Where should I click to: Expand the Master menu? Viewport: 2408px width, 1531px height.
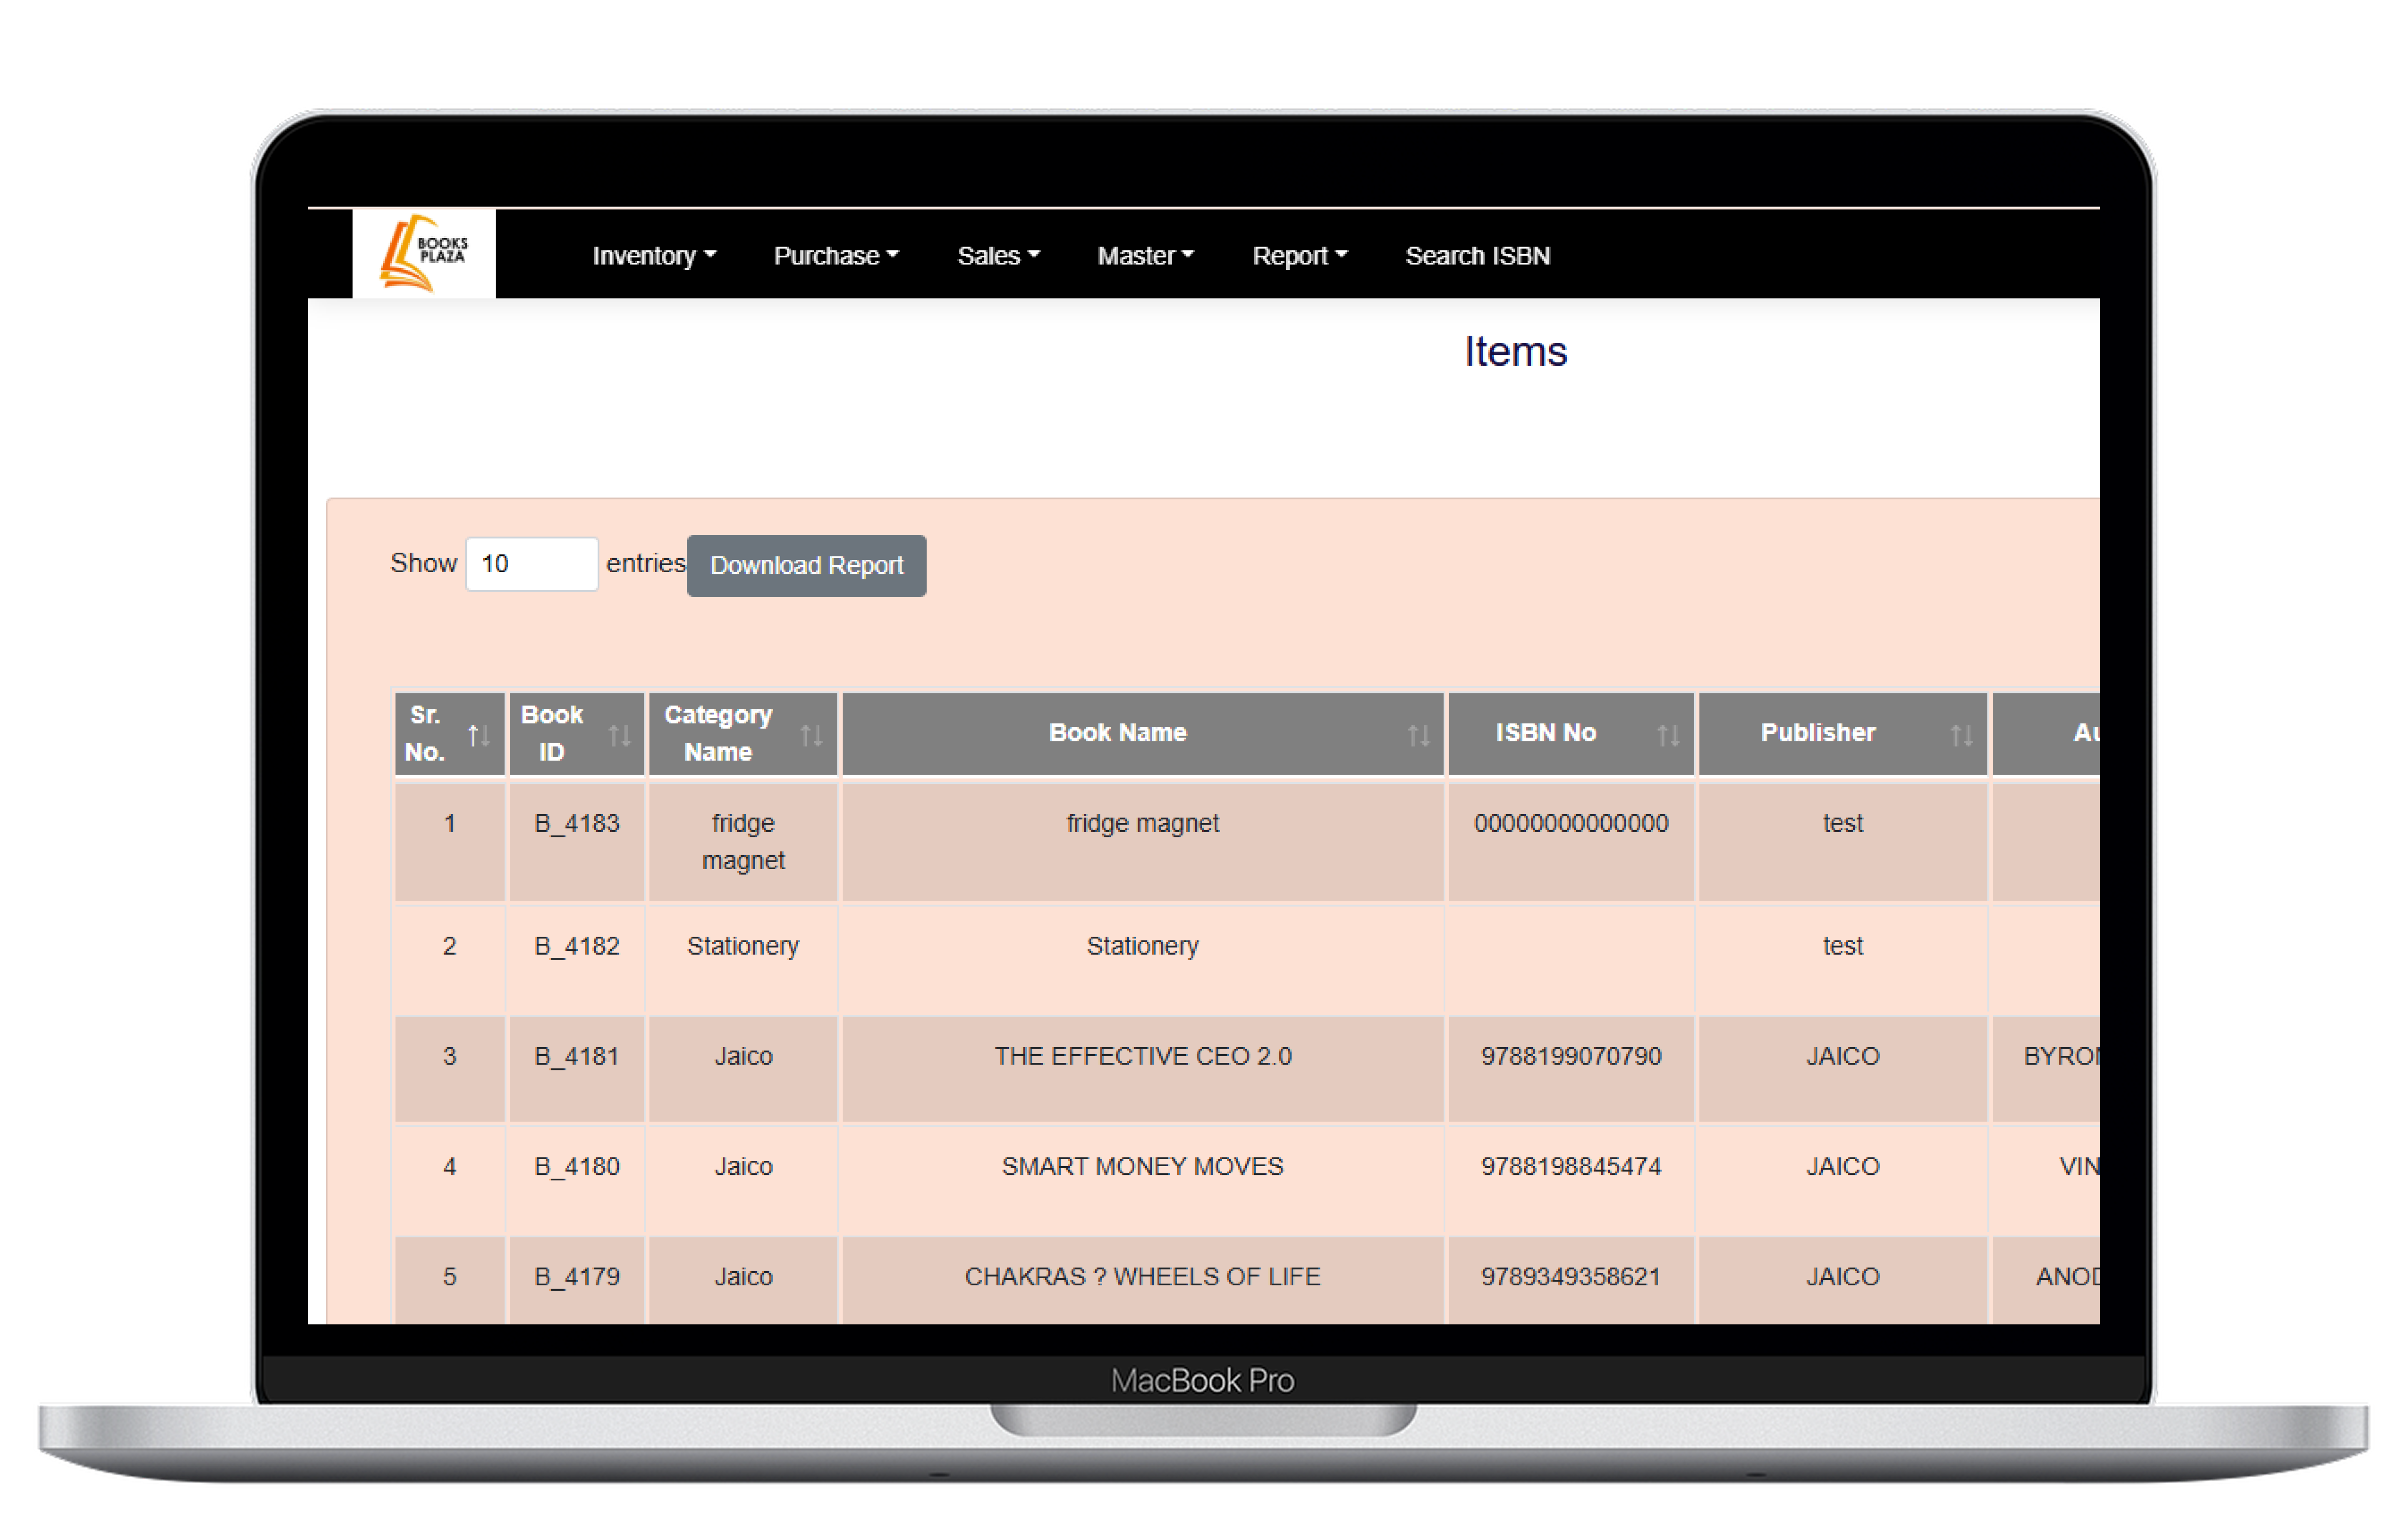pos(1146,256)
